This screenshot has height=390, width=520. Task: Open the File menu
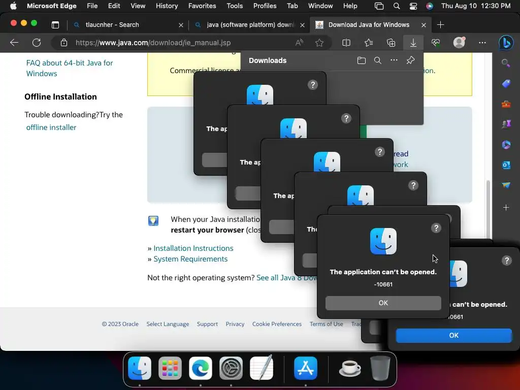pos(92,6)
